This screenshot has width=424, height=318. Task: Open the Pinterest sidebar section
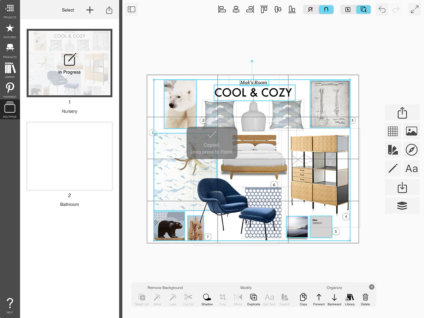[10, 90]
